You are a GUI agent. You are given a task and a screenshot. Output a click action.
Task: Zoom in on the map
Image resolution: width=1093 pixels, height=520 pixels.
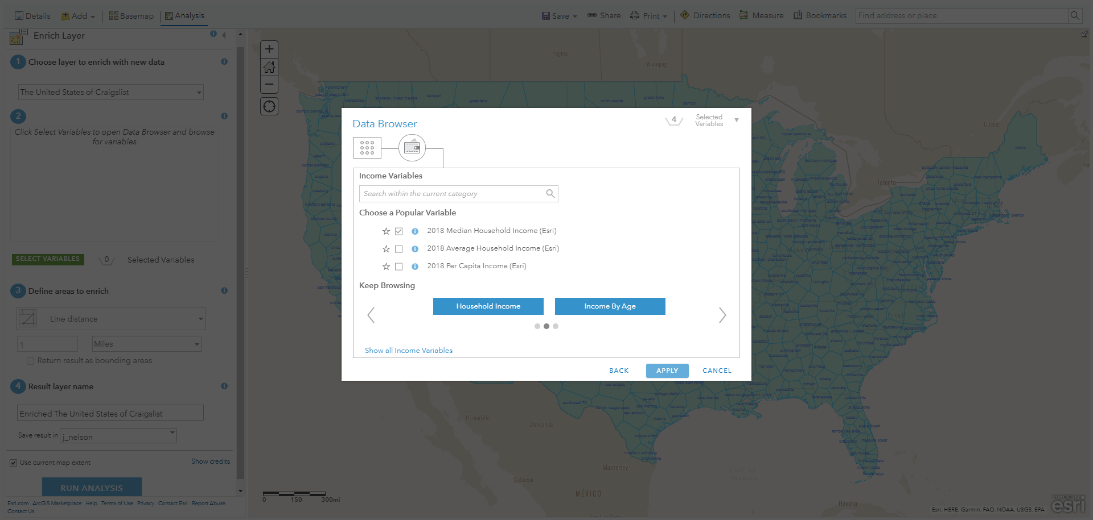[x=269, y=49]
